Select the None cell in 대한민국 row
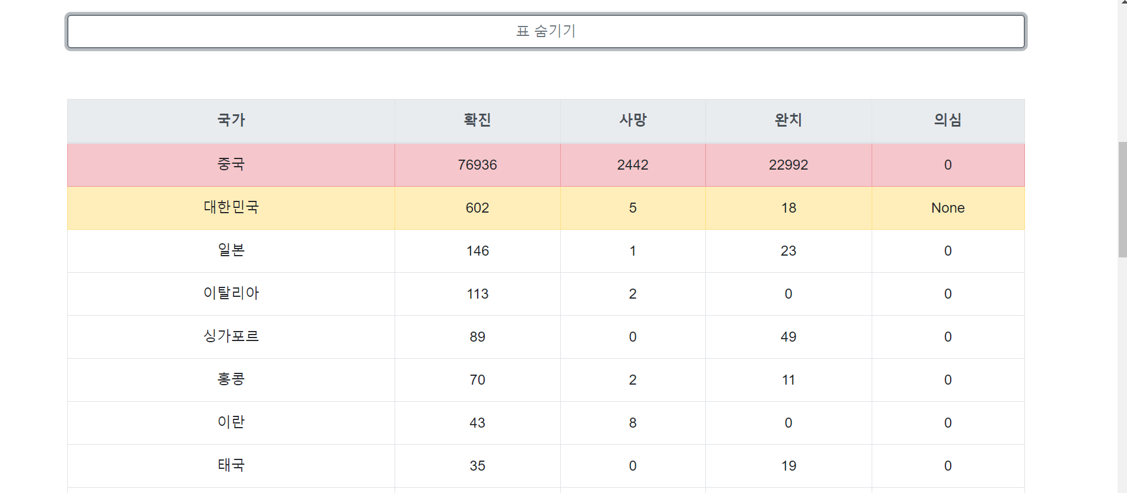Viewport: 1127px width, 493px height. point(948,208)
